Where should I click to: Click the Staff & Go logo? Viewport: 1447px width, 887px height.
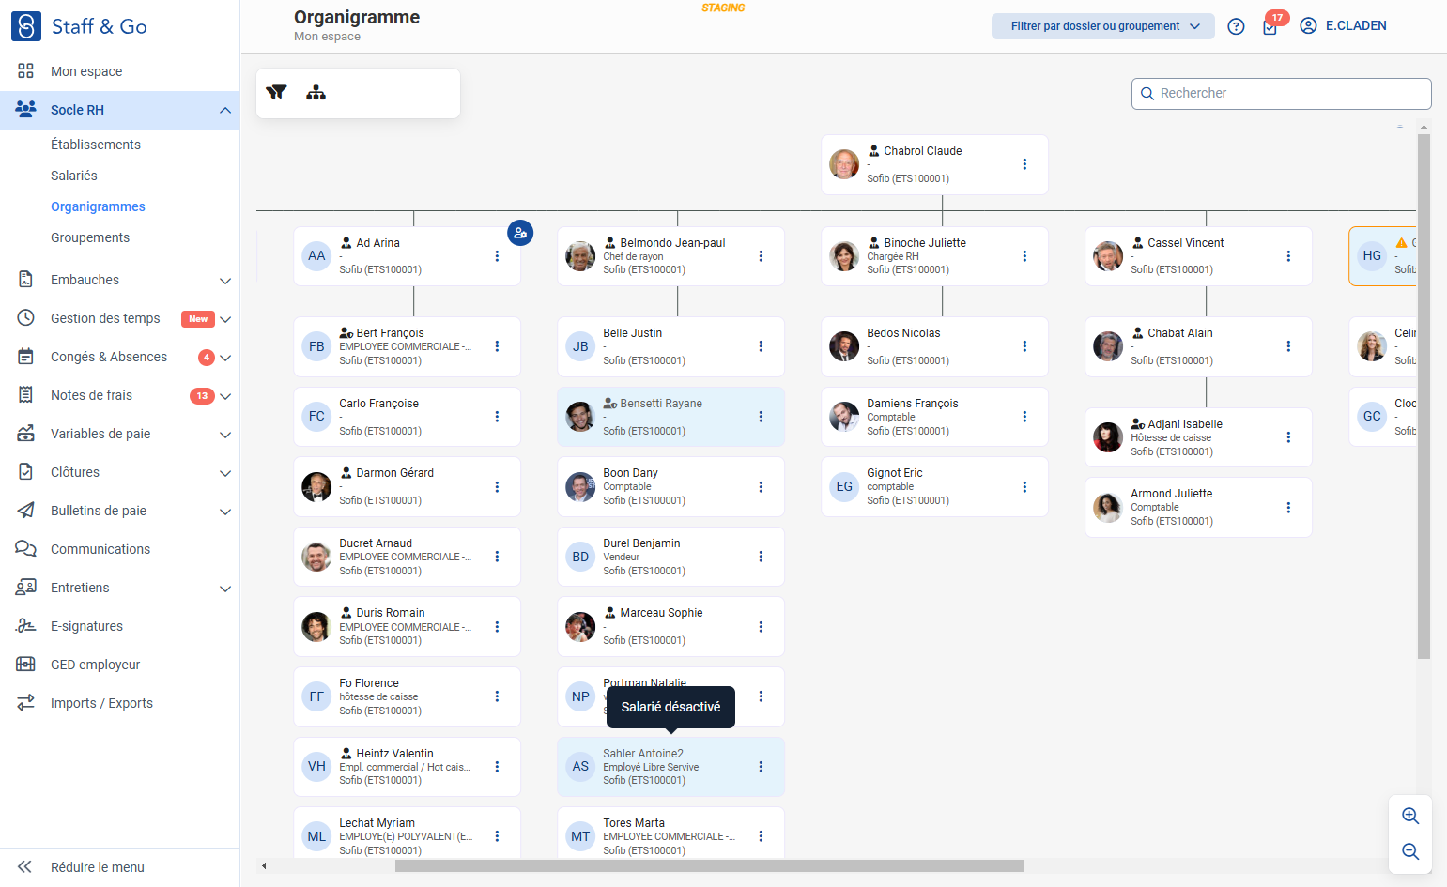(79, 26)
